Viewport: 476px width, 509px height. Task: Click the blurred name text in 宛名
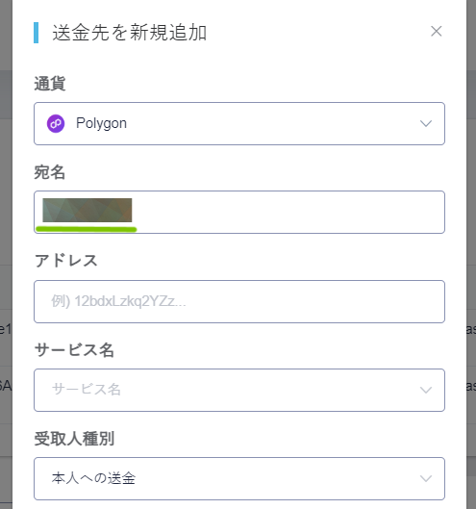[88, 210]
